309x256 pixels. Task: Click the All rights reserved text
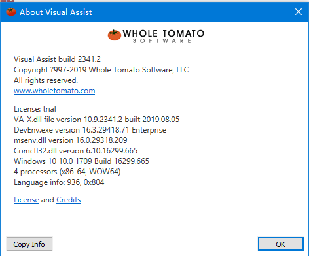tap(46, 80)
